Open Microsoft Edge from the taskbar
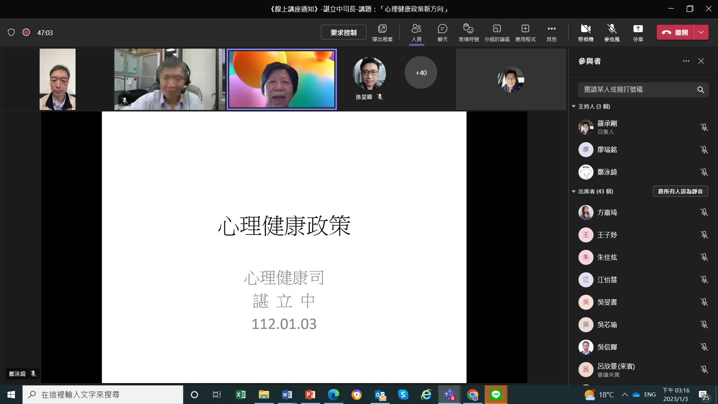Screen dimensions: 718x404 [x=333, y=395]
